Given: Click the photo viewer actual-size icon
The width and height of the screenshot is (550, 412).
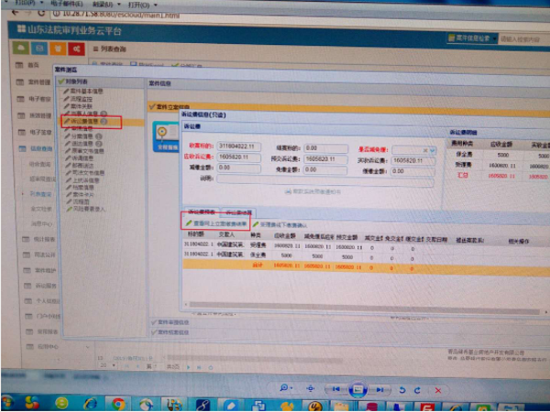Looking at the screenshot, I should [x=310, y=388].
